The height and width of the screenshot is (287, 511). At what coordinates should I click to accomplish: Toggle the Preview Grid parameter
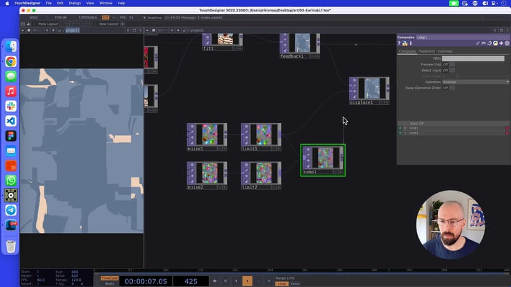(452, 64)
